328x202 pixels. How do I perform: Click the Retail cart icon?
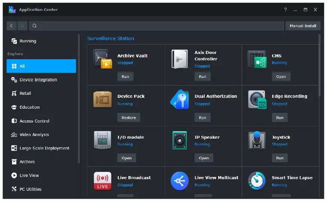coord(14,93)
